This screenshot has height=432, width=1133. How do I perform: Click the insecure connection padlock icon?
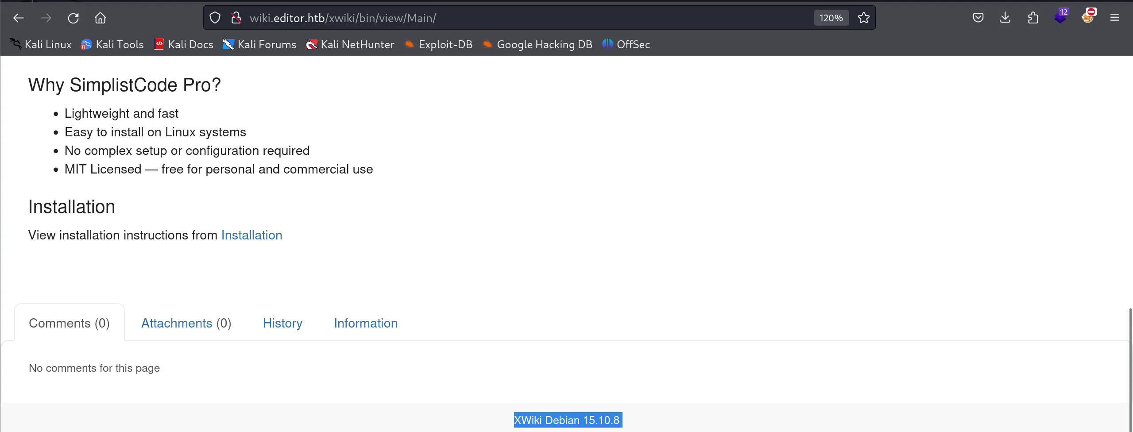point(236,18)
